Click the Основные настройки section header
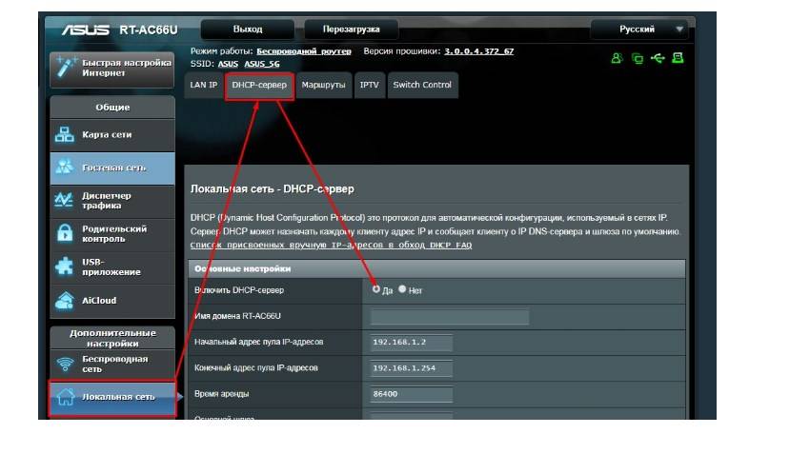This screenshot has width=810, height=454. [x=436, y=268]
